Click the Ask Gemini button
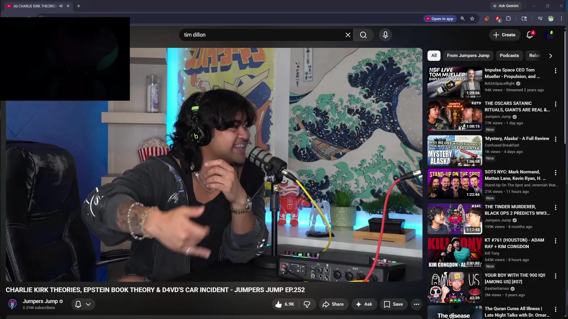Image resolution: width=568 pixels, height=319 pixels. click(505, 6)
